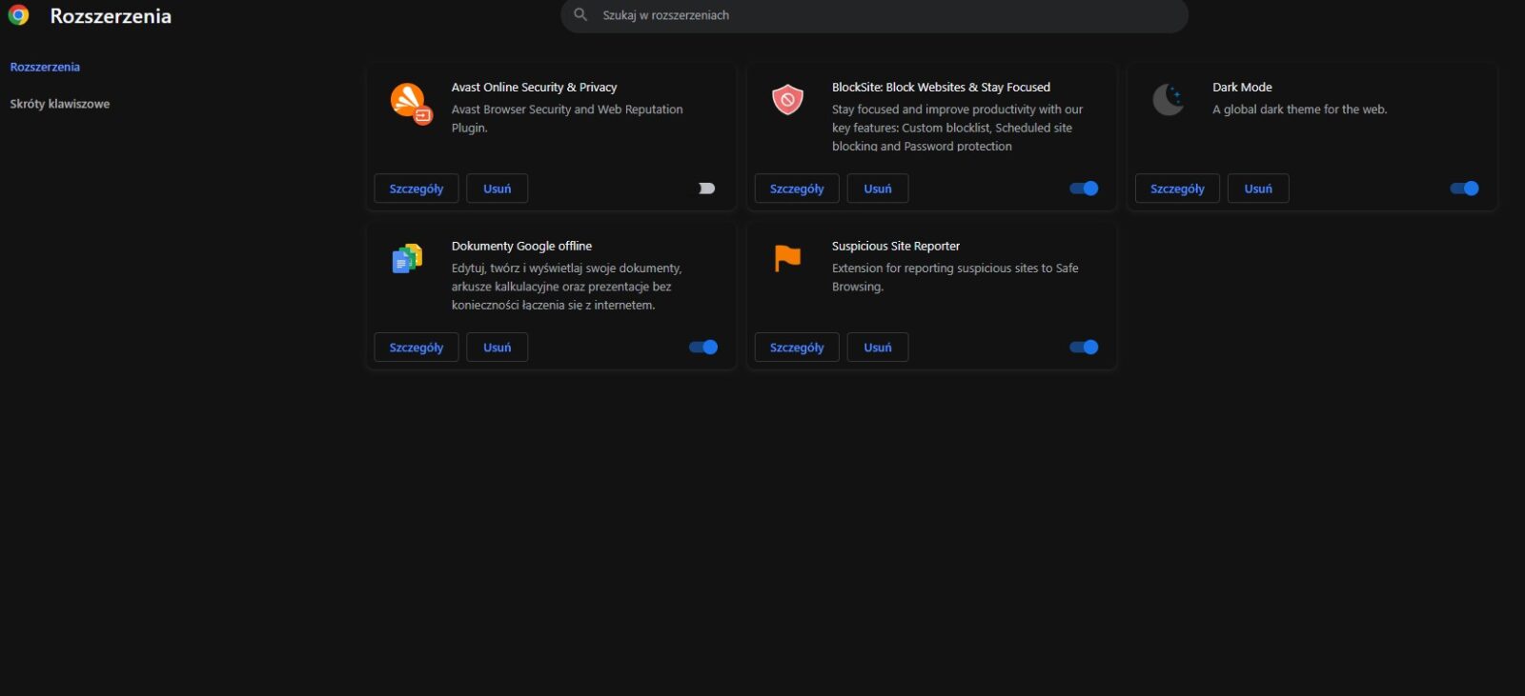Click the Chrome logo icon
The image size is (1525, 696).
click(x=18, y=15)
